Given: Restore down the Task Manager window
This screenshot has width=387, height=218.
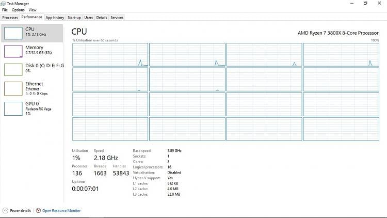Looking at the screenshot, I should (x=365, y=3).
